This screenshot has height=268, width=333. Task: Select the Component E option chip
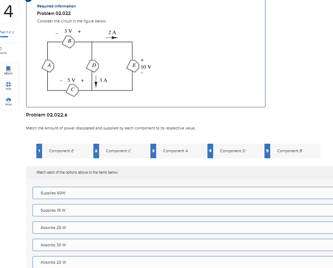[x=61, y=150]
